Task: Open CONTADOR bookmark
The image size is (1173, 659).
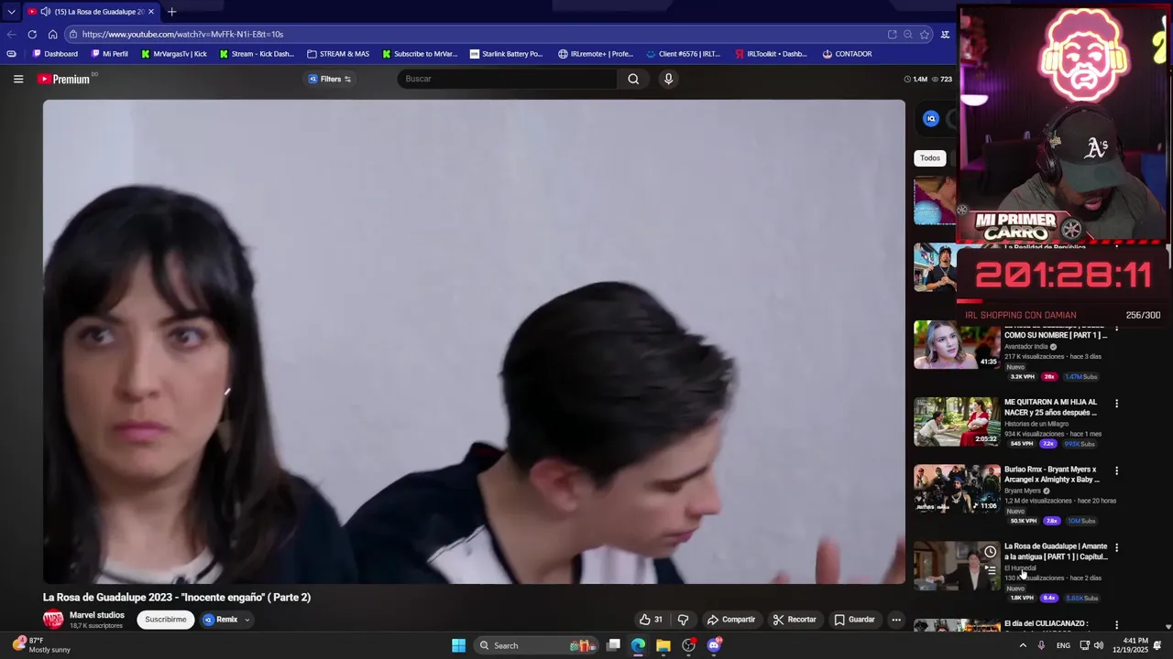Action: (x=847, y=54)
